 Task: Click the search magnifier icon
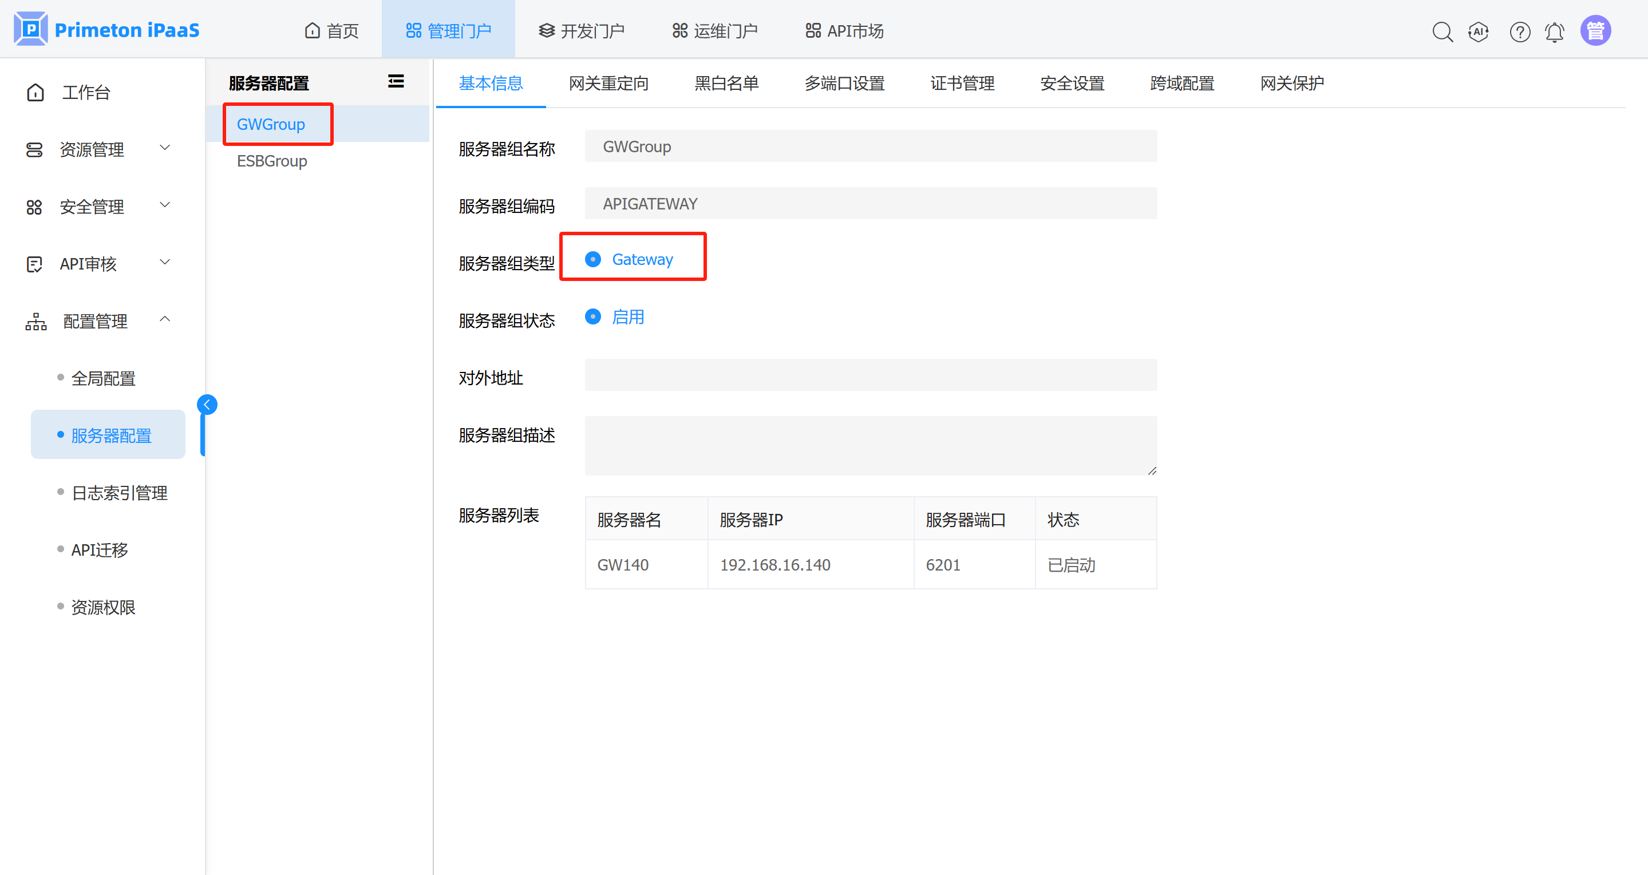1442,31
